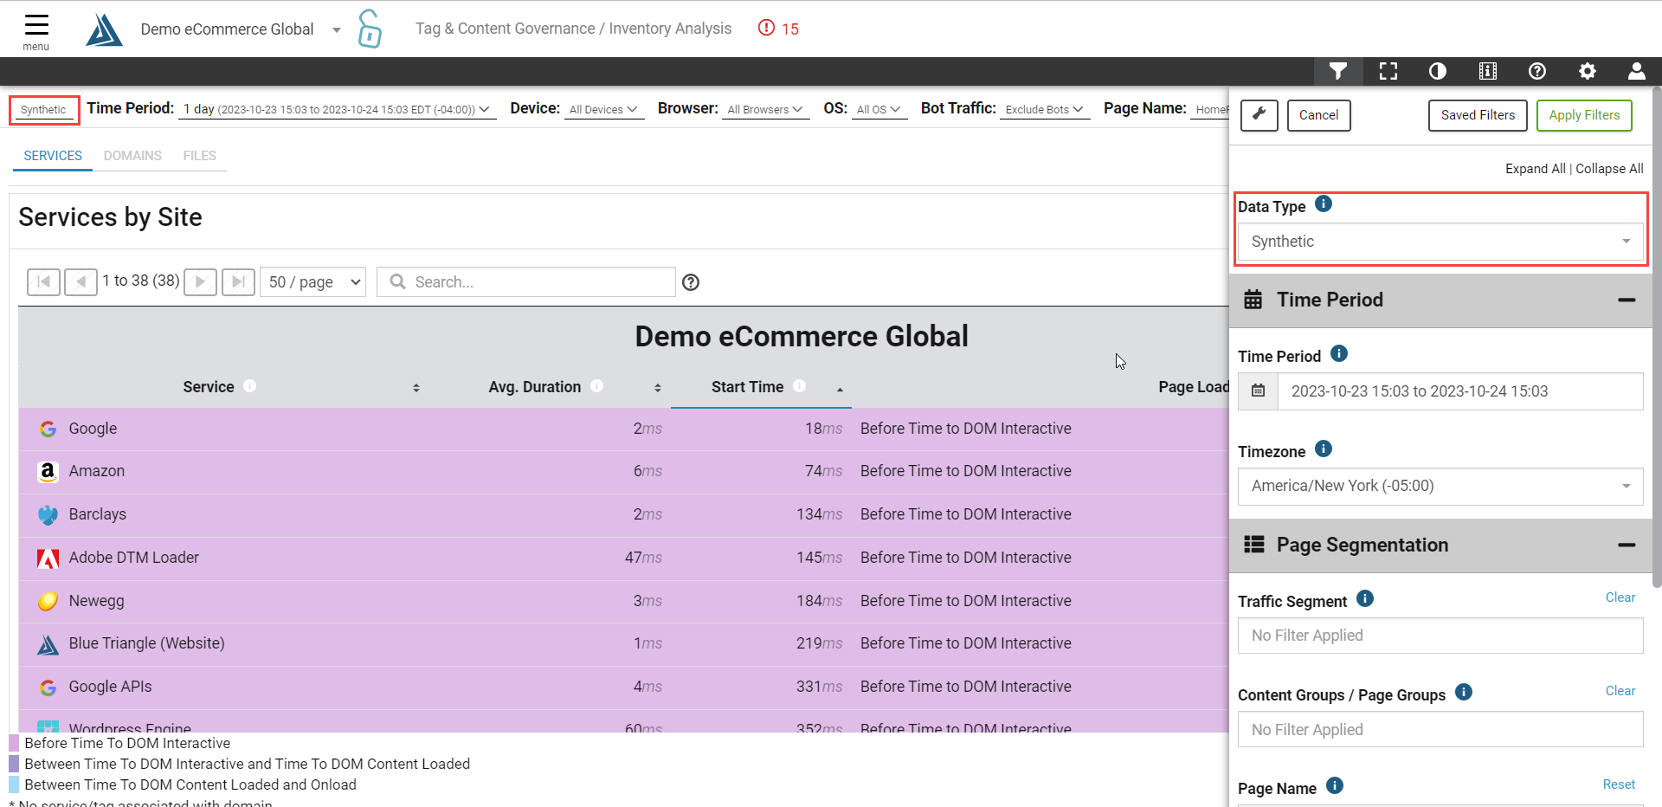Open the hamburger menu

(36, 30)
